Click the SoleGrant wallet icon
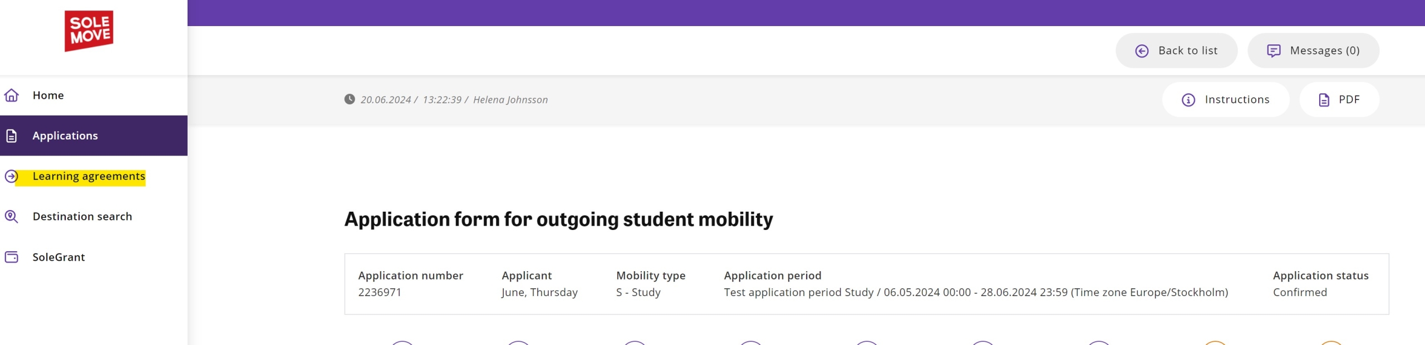Screen dimensions: 1425x345 click(x=12, y=257)
